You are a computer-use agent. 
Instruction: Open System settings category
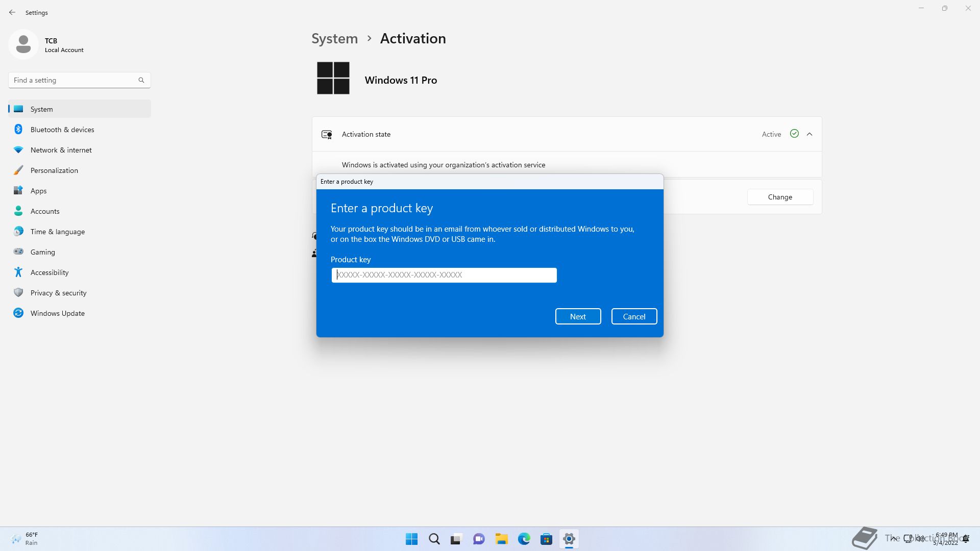(x=80, y=109)
